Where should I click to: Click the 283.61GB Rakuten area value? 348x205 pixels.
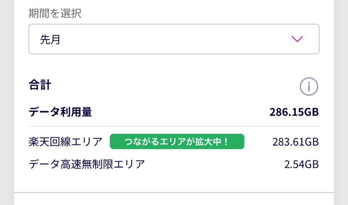[295, 142]
